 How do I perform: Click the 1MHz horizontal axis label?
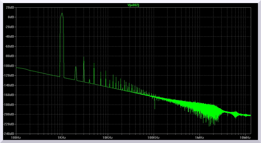click(199, 138)
